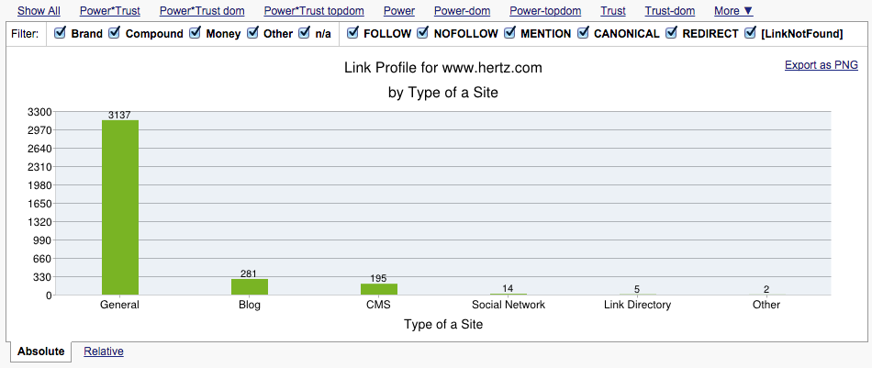Switch to the Relative tab
The image size is (872, 368).
pyautogui.click(x=104, y=351)
